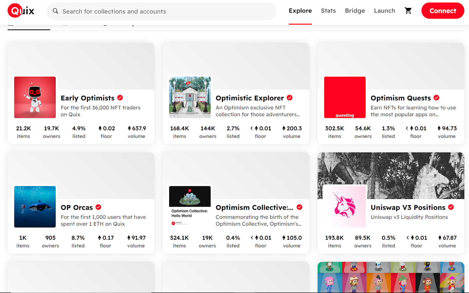This screenshot has height=293, width=469.
Task: Click Uniswap V3 Positions verified badge
Action: [451, 207]
